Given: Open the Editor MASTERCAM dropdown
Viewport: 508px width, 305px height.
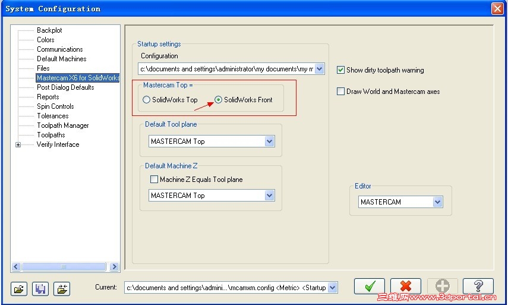Looking at the screenshot, I should coord(438,202).
